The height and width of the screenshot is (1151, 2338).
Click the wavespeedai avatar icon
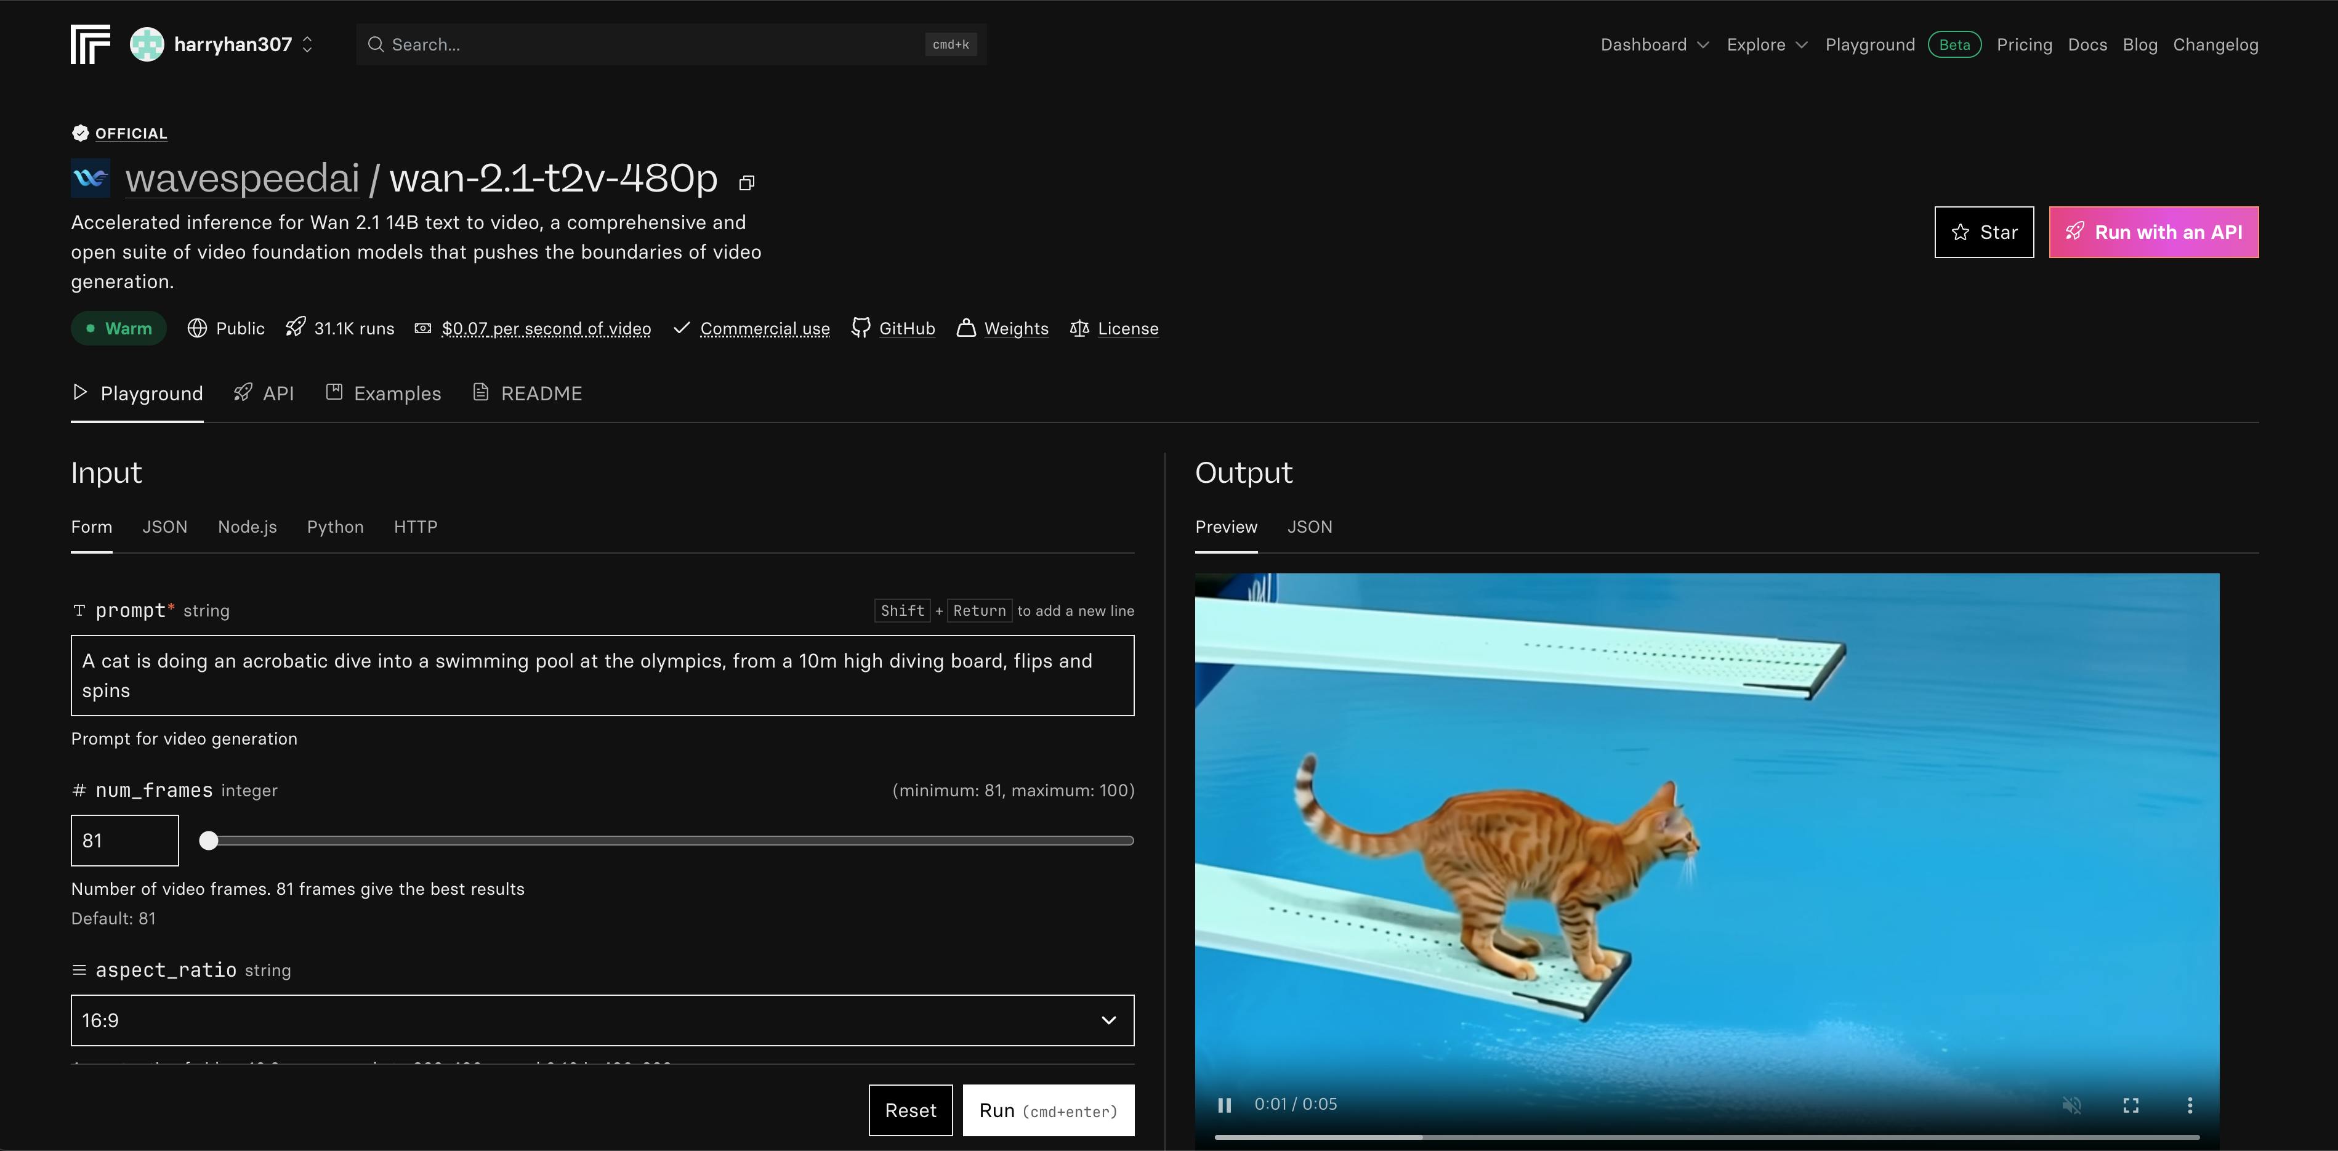click(x=90, y=178)
